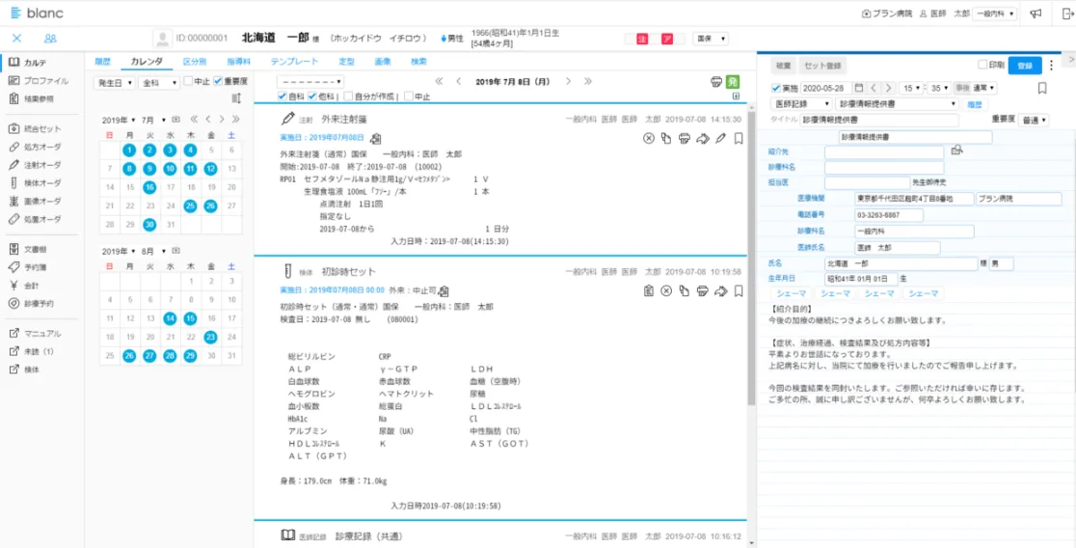Open the 全科 department dropdown
1076x548 pixels.
tap(158, 82)
